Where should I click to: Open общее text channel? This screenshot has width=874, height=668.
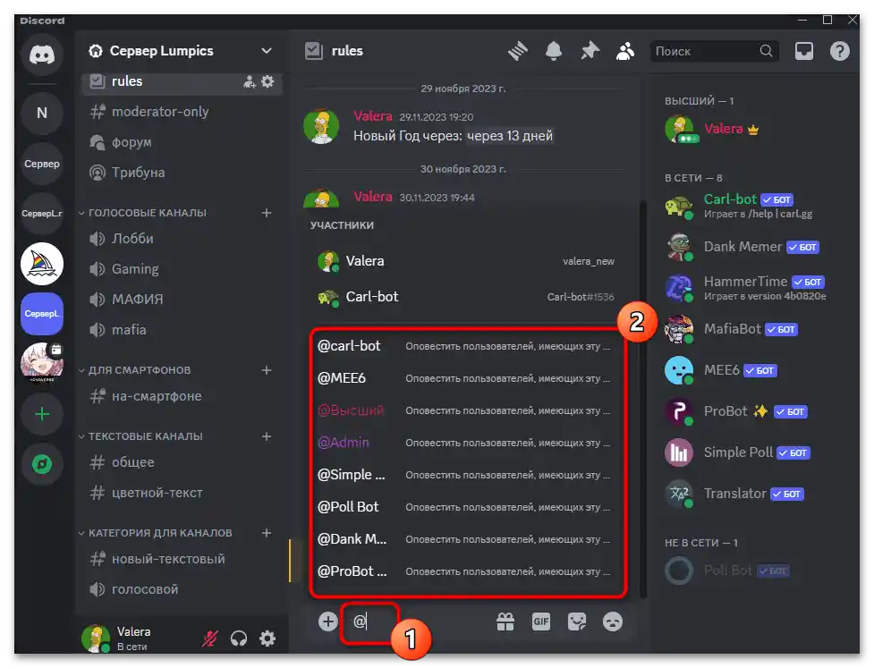182,462
